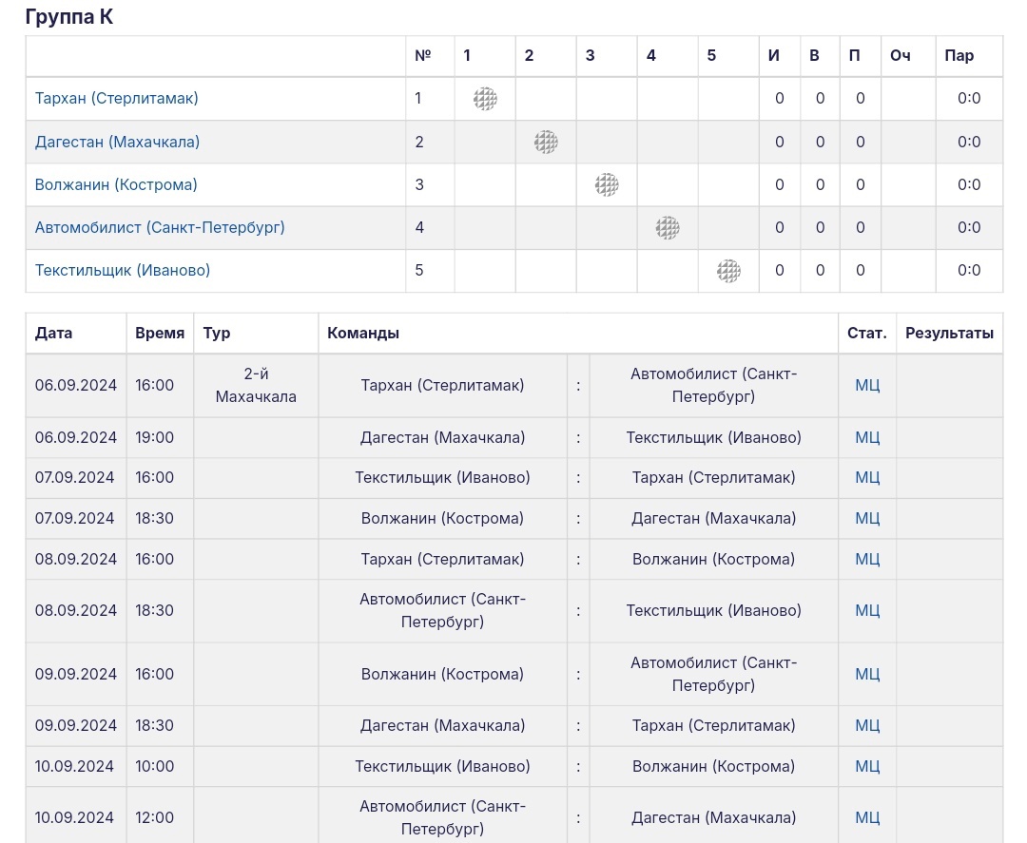Open МЦ stats for 07.09.2024 16:00 match
Image resolution: width=1027 pixels, height=843 pixels.
click(x=867, y=478)
